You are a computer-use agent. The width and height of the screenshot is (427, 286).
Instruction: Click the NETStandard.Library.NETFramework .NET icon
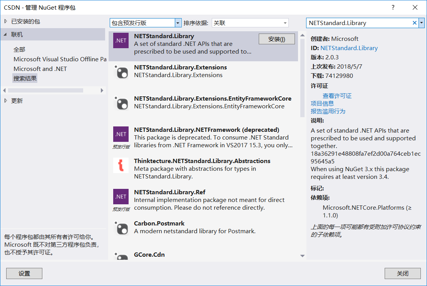(x=121, y=134)
